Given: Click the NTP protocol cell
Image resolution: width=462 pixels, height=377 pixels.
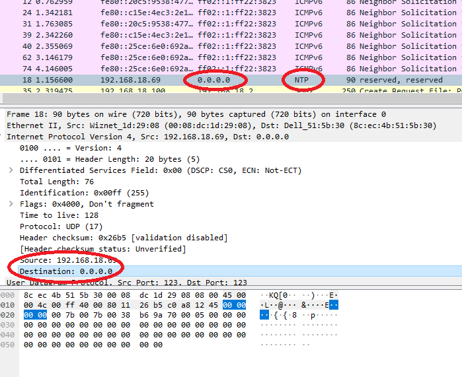Looking at the screenshot, I should pyautogui.click(x=301, y=80).
